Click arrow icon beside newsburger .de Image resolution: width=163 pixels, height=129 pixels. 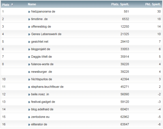pyautogui.click(x=29, y=72)
